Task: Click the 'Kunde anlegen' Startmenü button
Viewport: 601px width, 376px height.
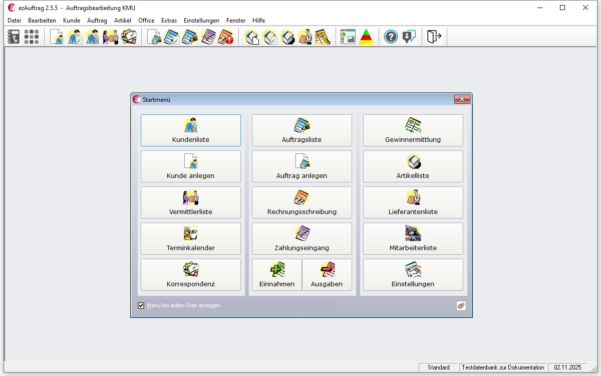Action: [191, 166]
